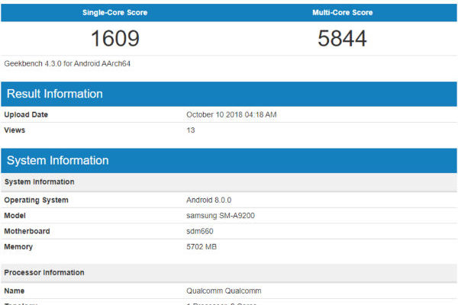Select the multi-core score value 5844
Screen dimensions: 458x305
tap(342, 38)
